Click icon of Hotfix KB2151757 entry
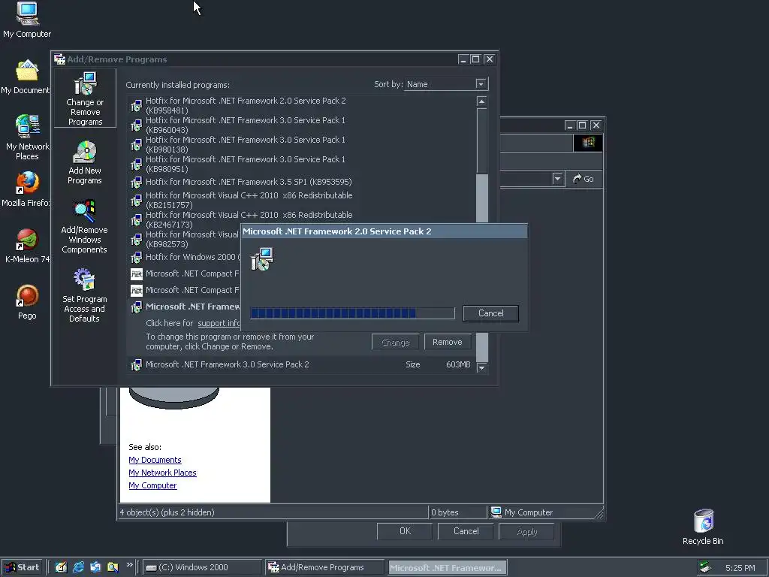This screenshot has height=577, width=769. click(x=137, y=200)
